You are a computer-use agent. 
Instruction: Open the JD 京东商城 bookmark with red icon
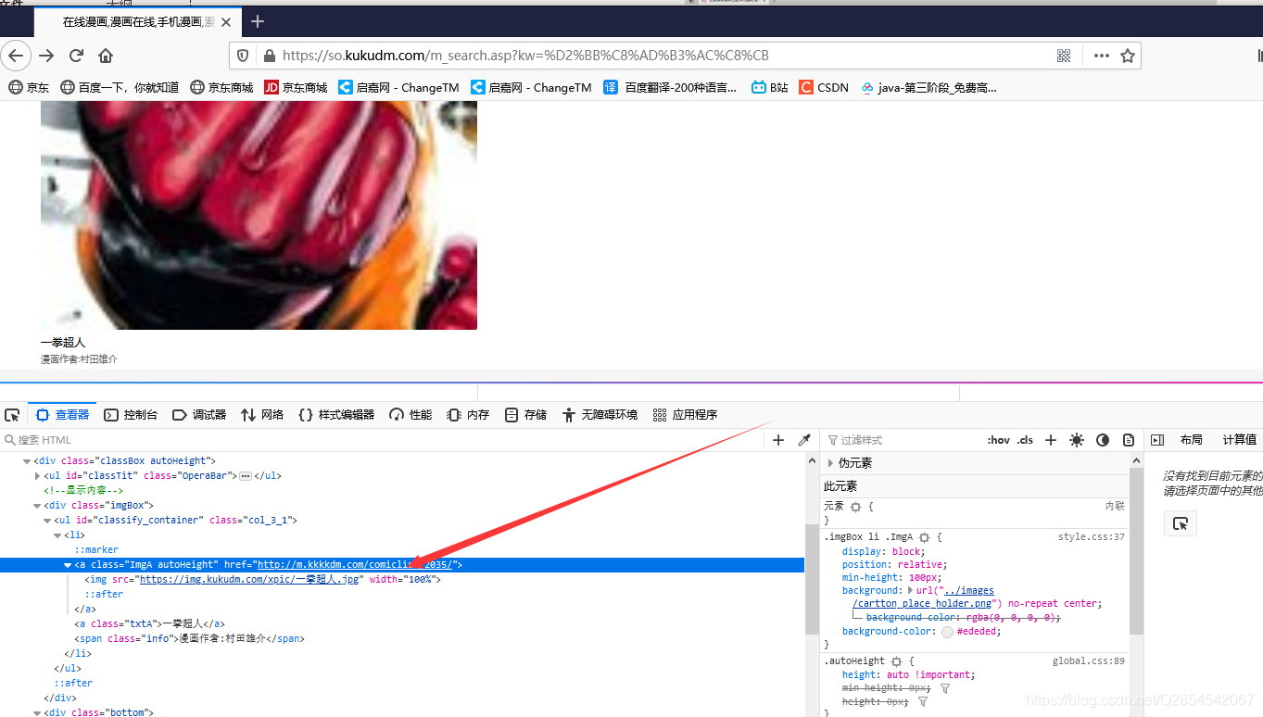point(296,87)
